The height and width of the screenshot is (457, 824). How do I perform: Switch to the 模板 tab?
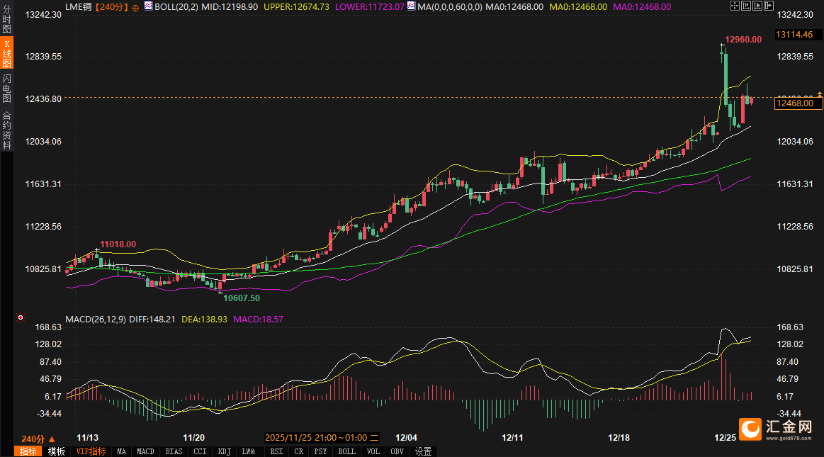57,451
